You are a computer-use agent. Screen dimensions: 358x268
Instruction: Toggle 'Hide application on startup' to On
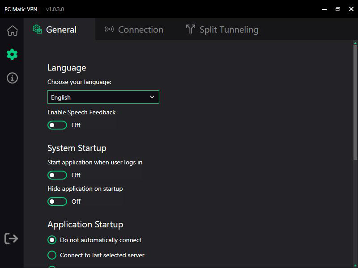(x=57, y=201)
